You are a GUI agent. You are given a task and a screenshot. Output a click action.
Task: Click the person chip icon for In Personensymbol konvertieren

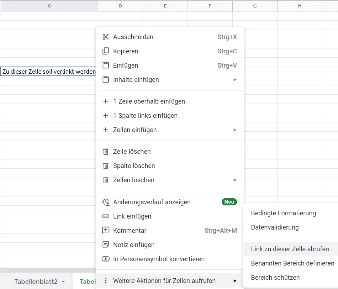point(105,259)
